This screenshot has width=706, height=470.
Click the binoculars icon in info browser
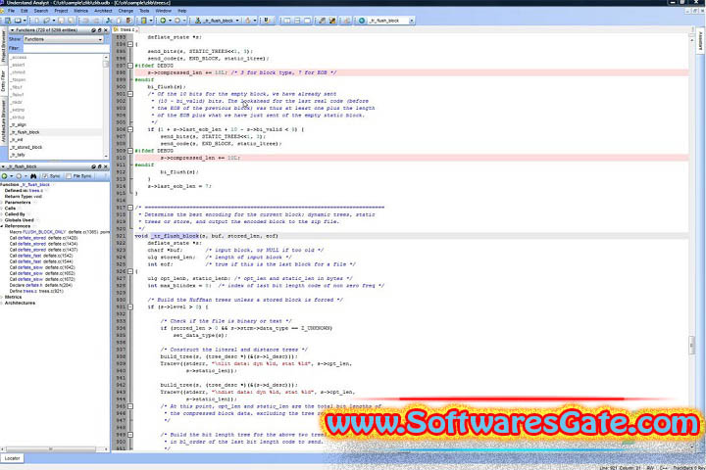[33, 176]
